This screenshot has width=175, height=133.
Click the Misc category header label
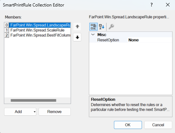102,35
